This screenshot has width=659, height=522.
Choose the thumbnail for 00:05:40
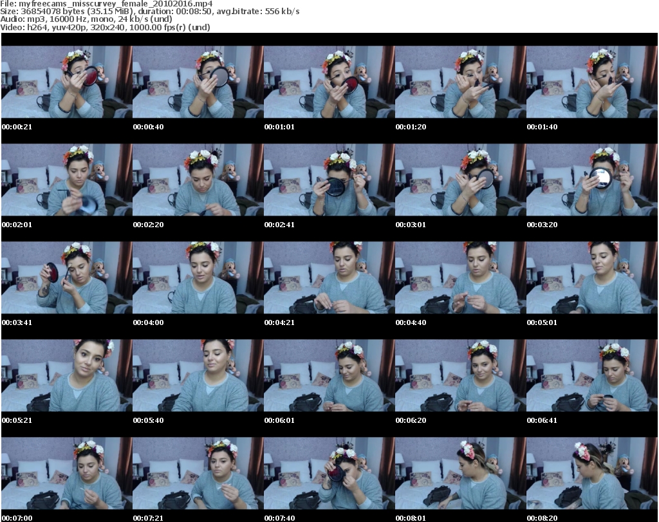(198, 375)
